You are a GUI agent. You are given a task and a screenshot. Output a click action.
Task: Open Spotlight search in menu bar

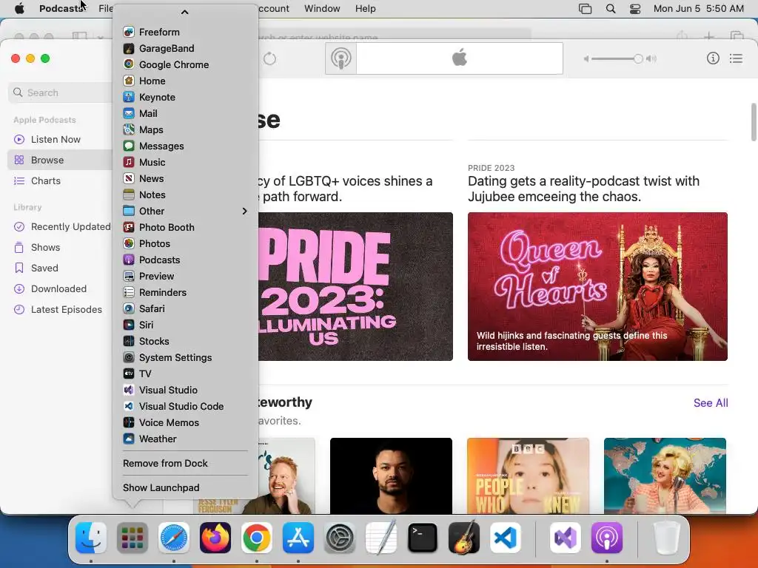coord(611,9)
